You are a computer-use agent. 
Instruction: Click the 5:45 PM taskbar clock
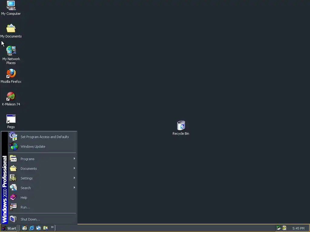tap(298, 228)
